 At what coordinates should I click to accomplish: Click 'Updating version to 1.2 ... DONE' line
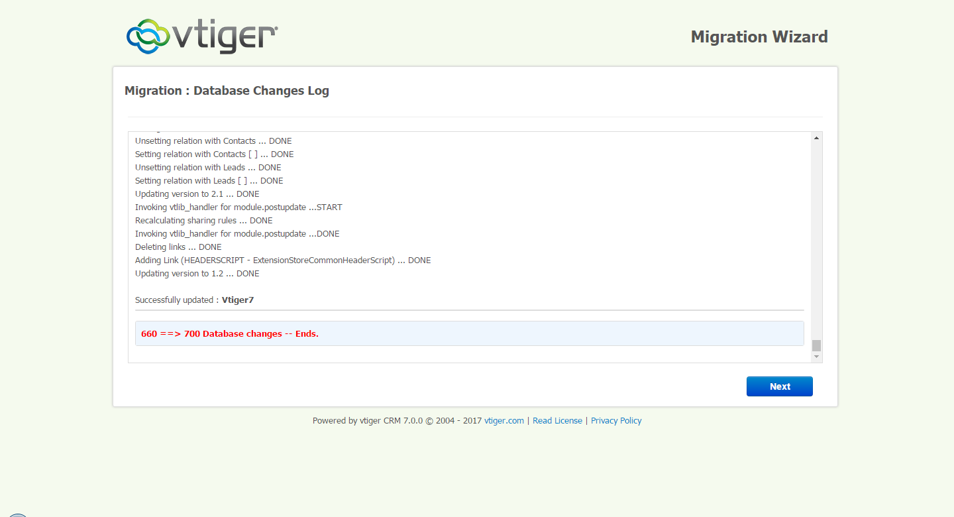click(197, 274)
